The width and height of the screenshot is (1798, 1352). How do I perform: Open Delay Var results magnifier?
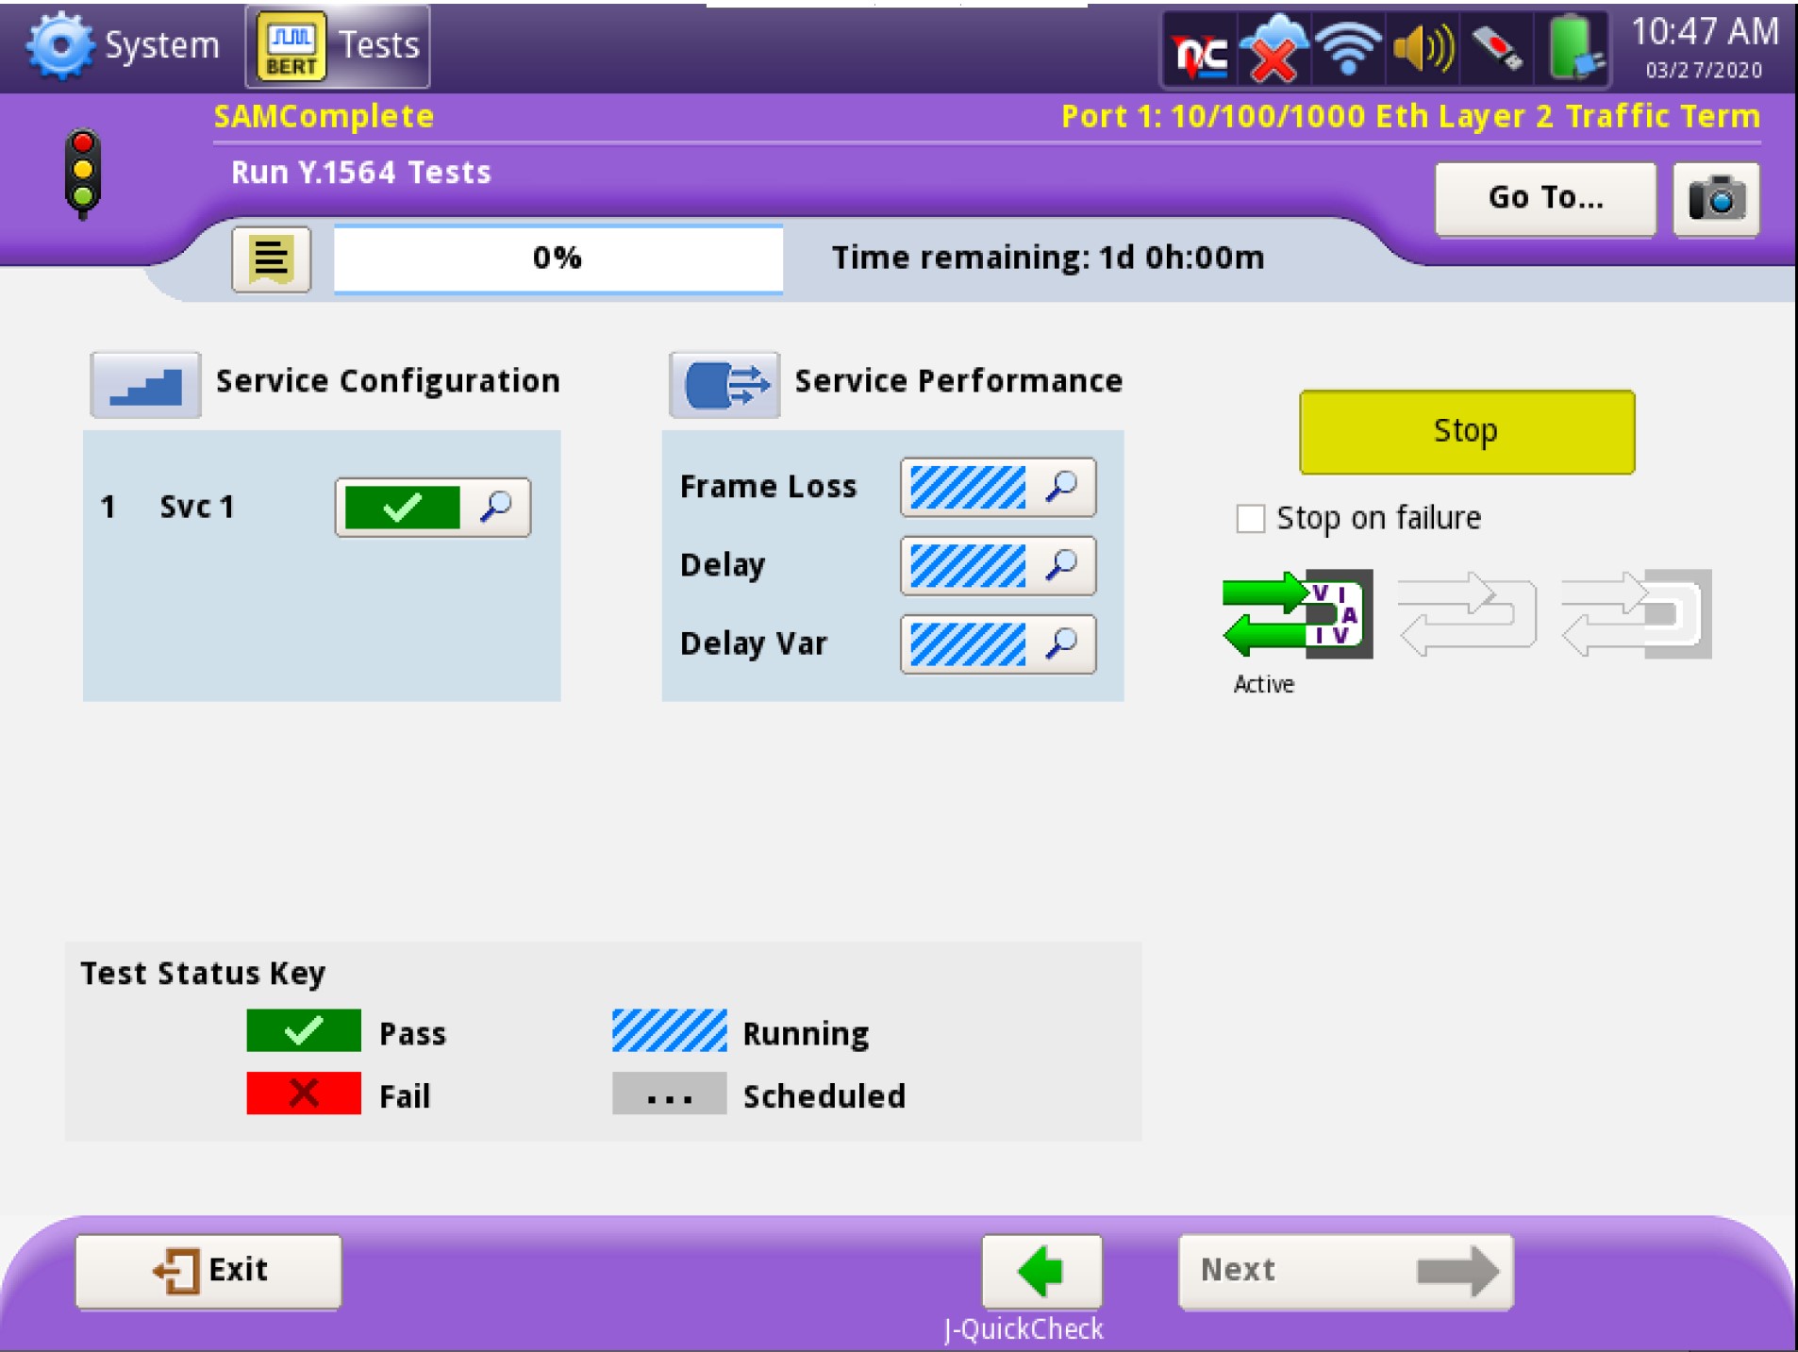[x=1061, y=643]
